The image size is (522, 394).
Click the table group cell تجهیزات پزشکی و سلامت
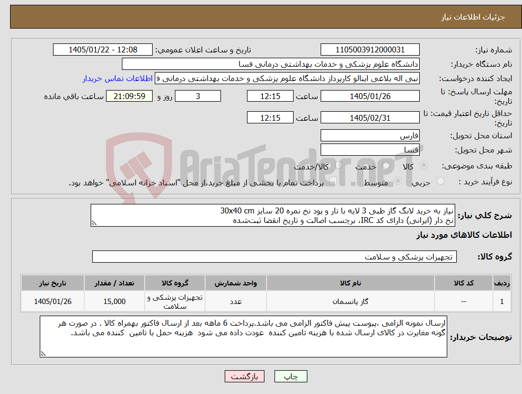click(x=175, y=301)
